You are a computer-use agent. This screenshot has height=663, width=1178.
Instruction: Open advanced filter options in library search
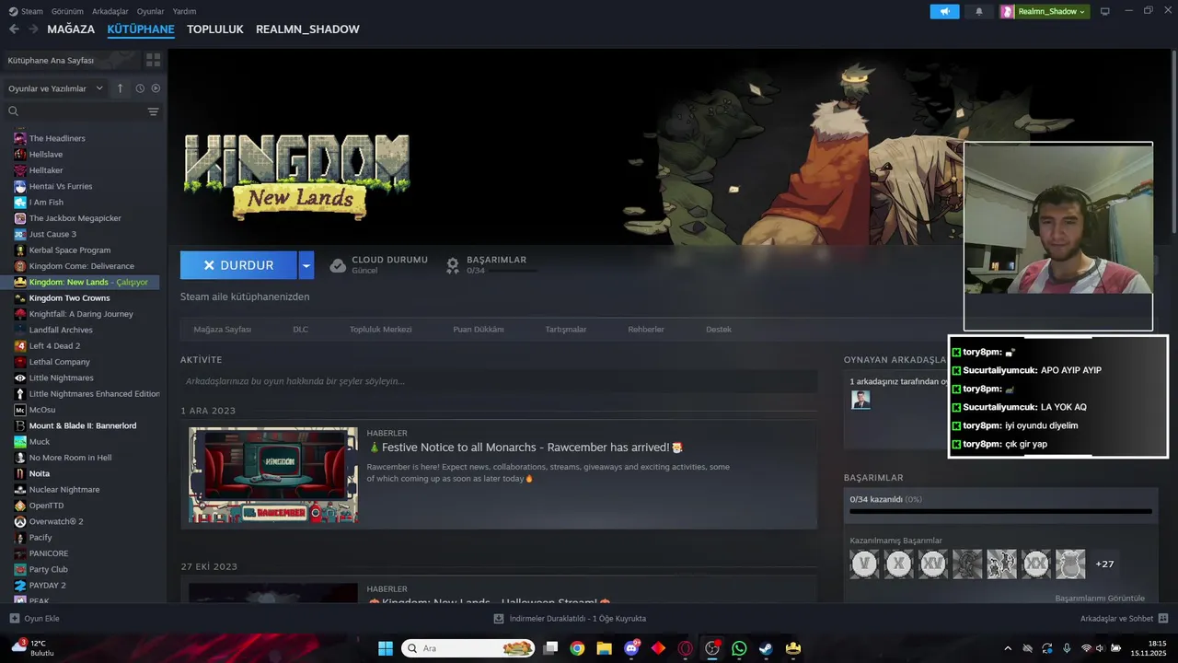(153, 111)
